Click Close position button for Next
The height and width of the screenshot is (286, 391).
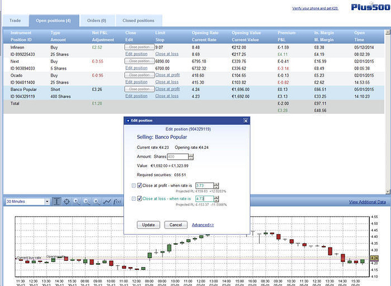pyautogui.click(x=139, y=61)
